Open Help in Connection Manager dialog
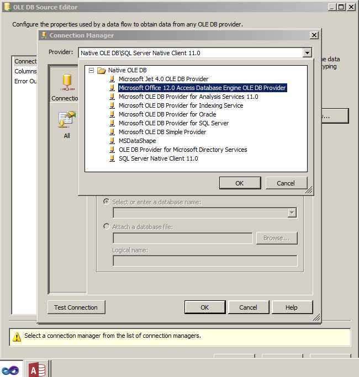 click(292, 307)
